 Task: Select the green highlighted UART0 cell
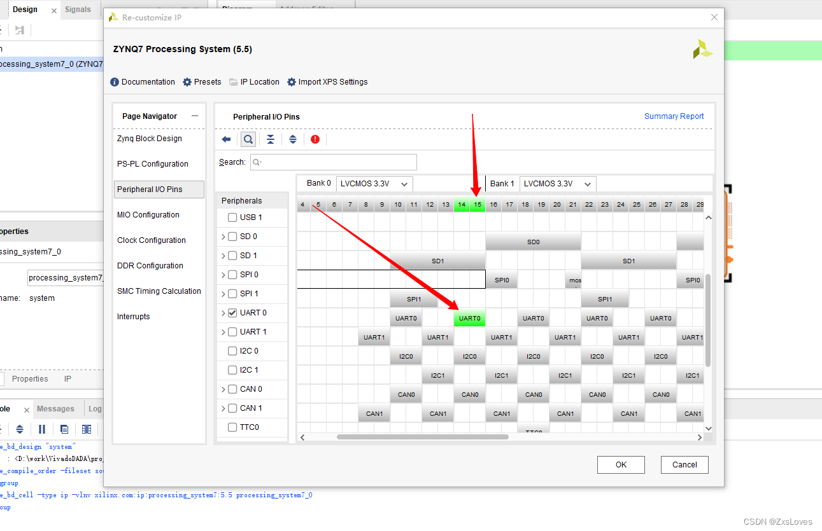(470, 318)
